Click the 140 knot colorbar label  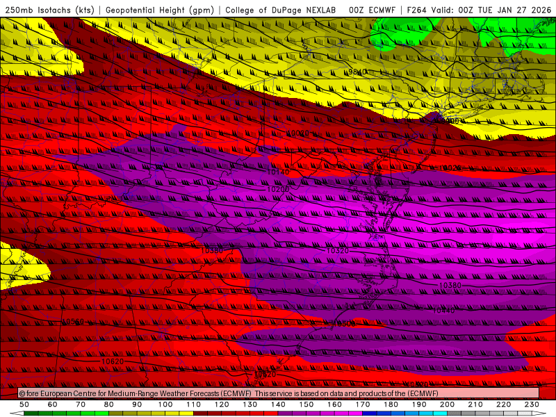278,404
